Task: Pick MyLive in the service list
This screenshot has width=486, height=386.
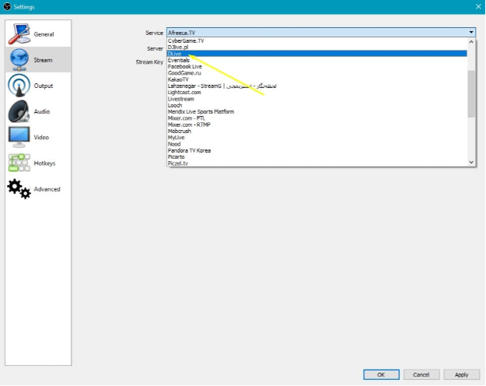Action: (x=316, y=138)
